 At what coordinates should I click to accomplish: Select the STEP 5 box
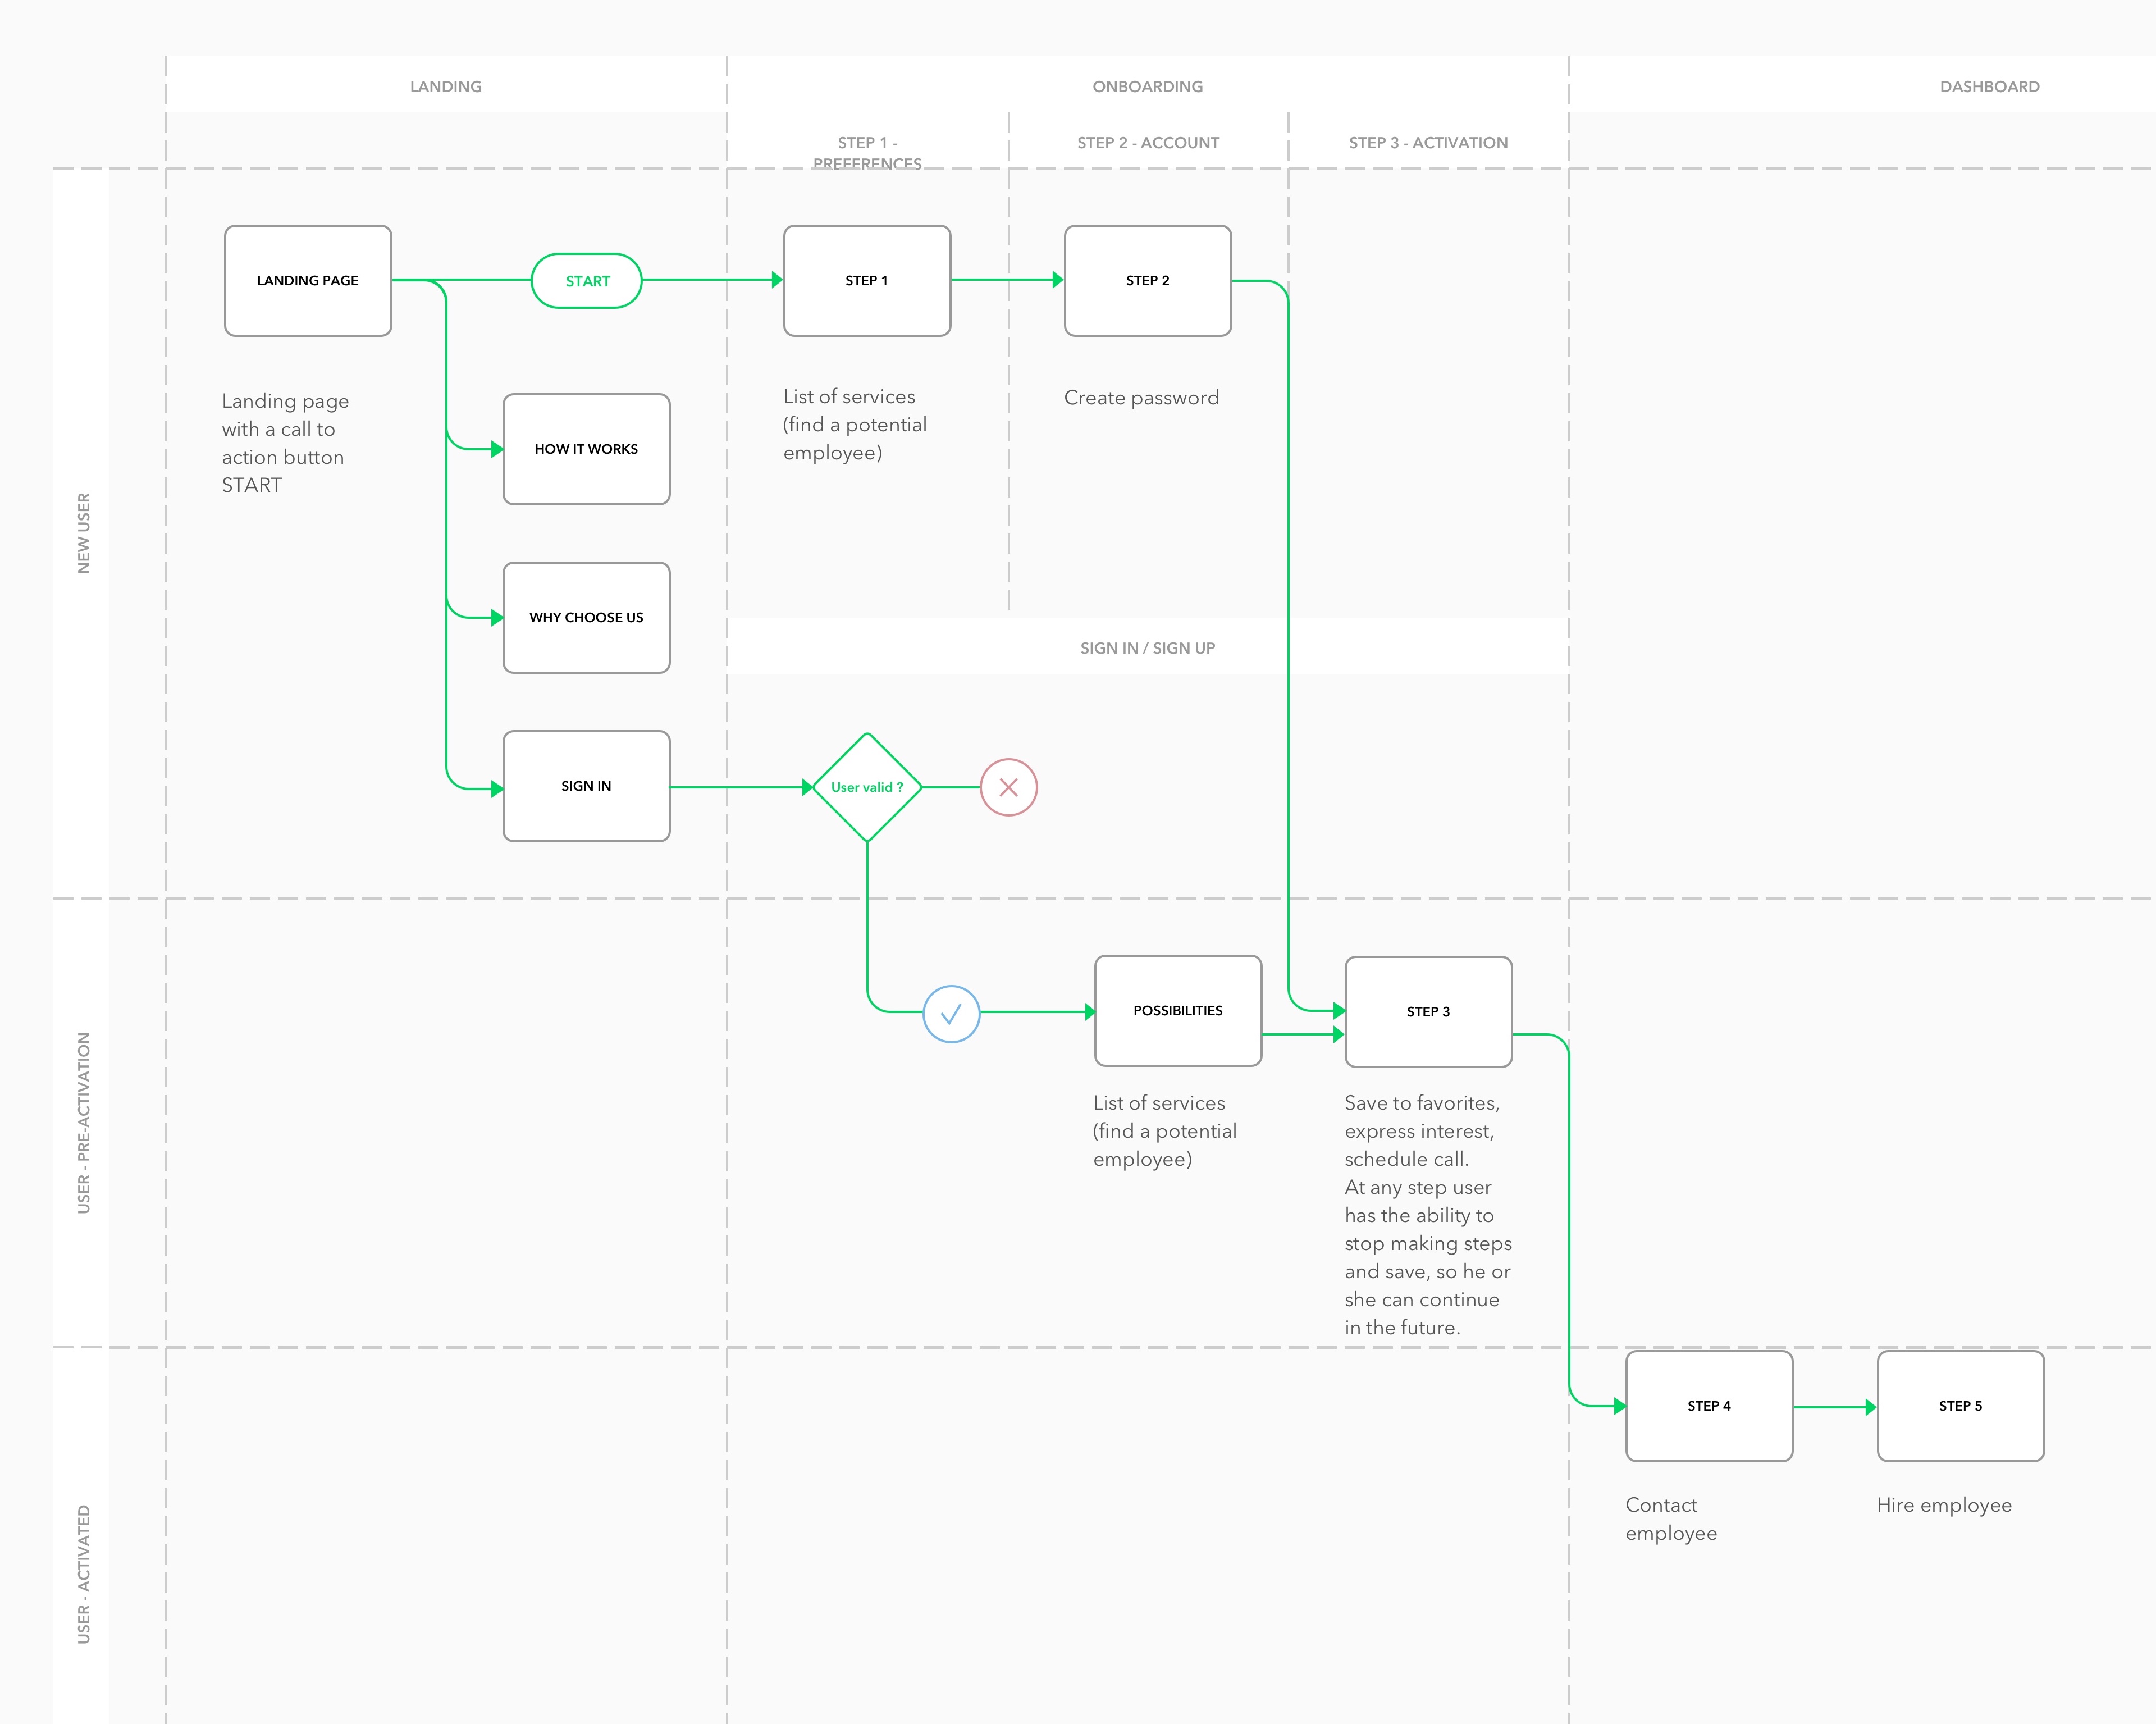click(1960, 1406)
